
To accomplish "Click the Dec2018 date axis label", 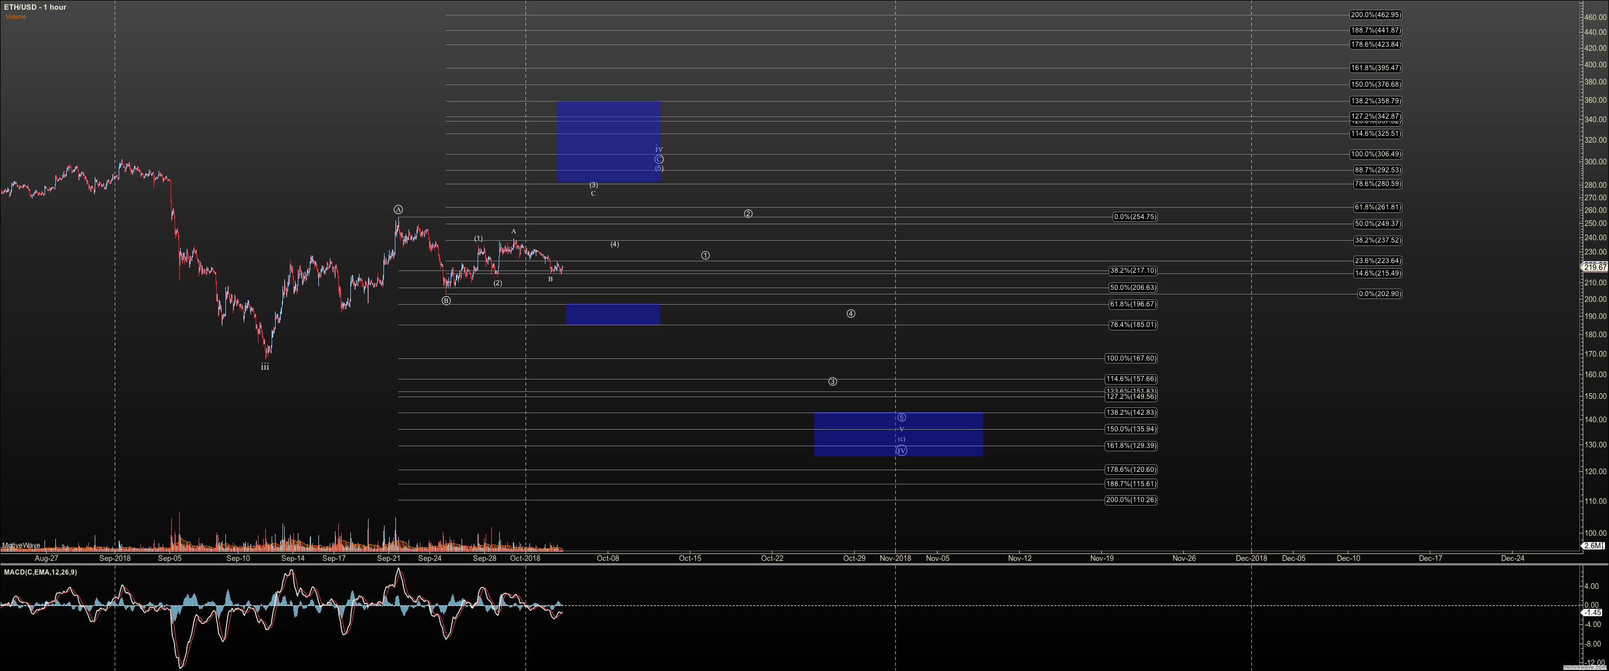I will click(1251, 559).
